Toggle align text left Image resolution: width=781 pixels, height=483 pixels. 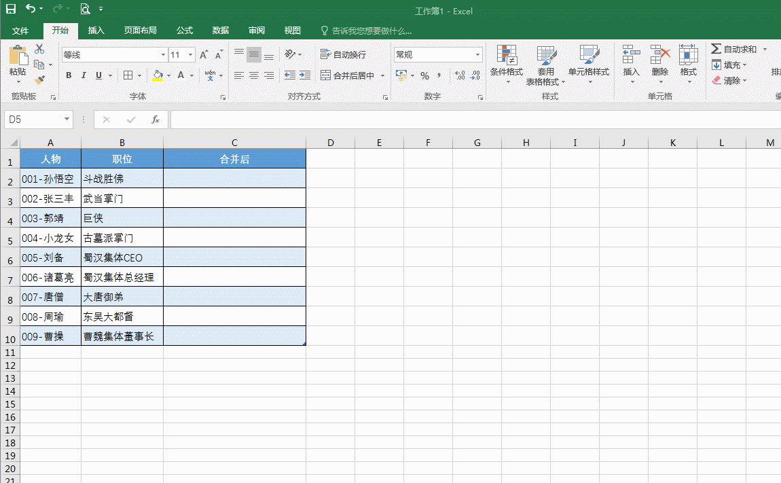[x=239, y=75]
